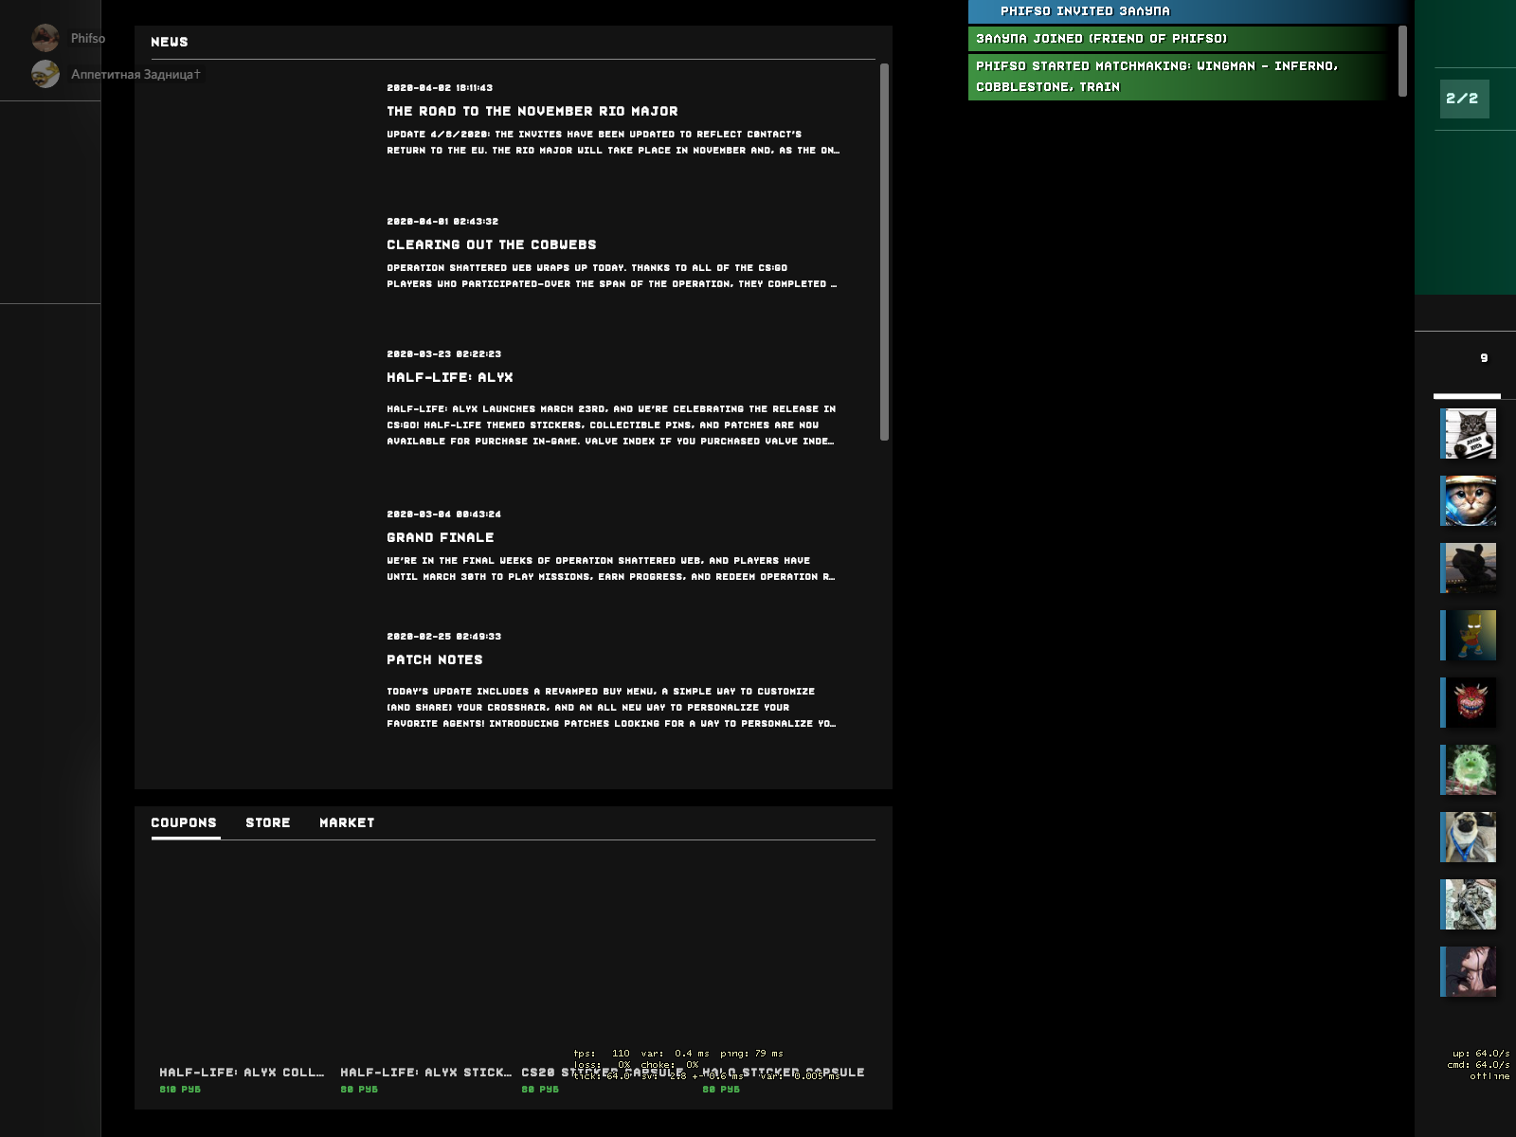The height and width of the screenshot is (1137, 1516).
Task: Open Clearing Out the Cobwebs article
Action: click(x=492, y=244)
